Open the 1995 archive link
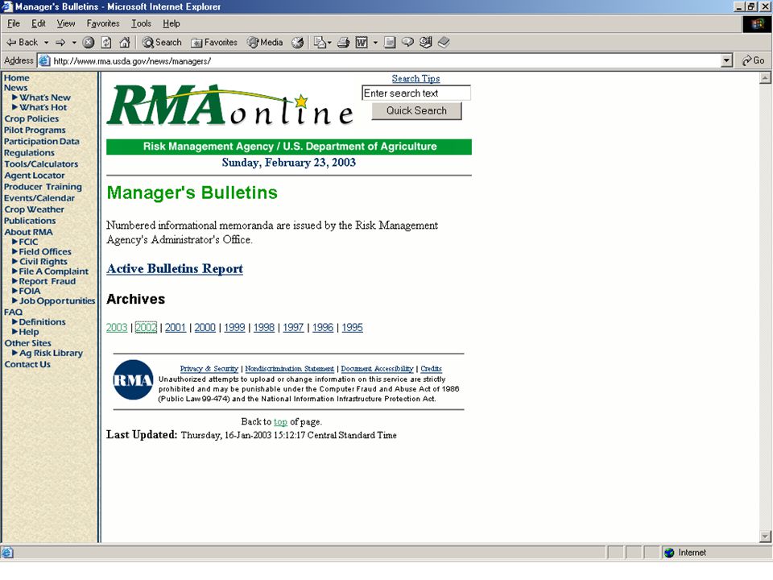 (x=353, y=328)
